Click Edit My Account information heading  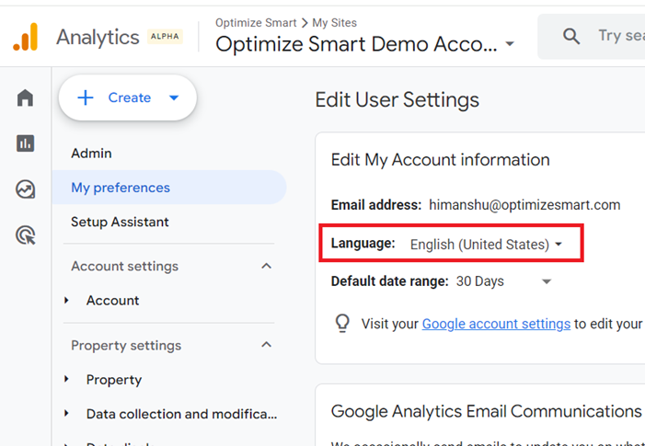(x=440, y=160)
